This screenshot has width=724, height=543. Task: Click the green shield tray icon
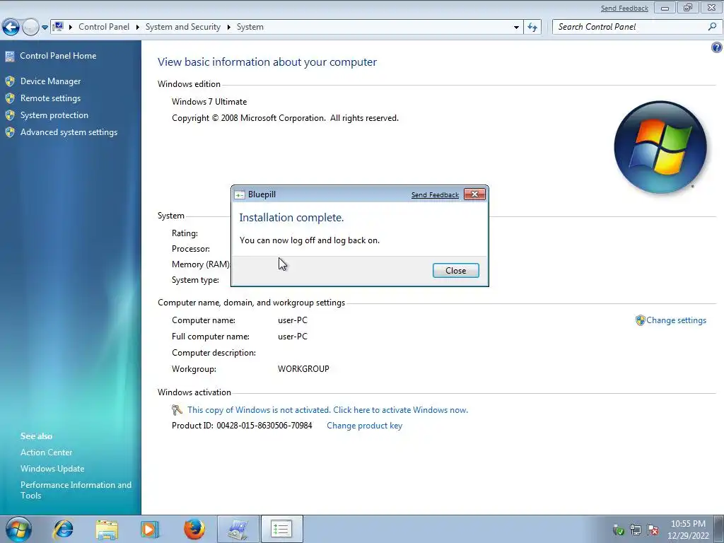[618, 530]
